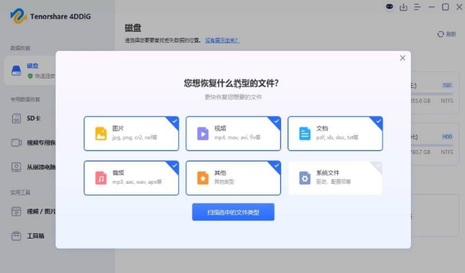
Task: Click the 文档 document icon
Action: [x=305, y=133]
